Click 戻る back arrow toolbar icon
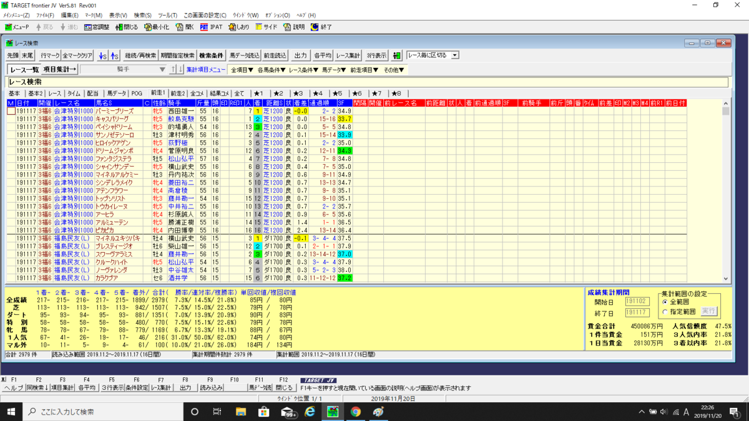 [46, 27]
